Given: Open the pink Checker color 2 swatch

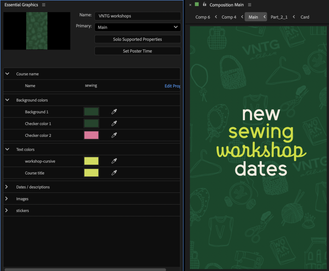Looking at the screenshot, I should 91,135.
